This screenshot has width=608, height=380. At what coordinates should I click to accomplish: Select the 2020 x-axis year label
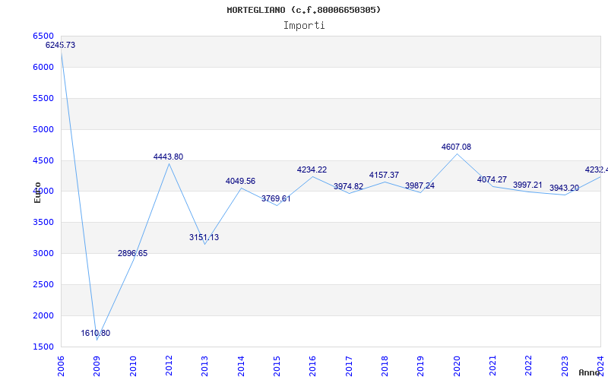[457, 366]
